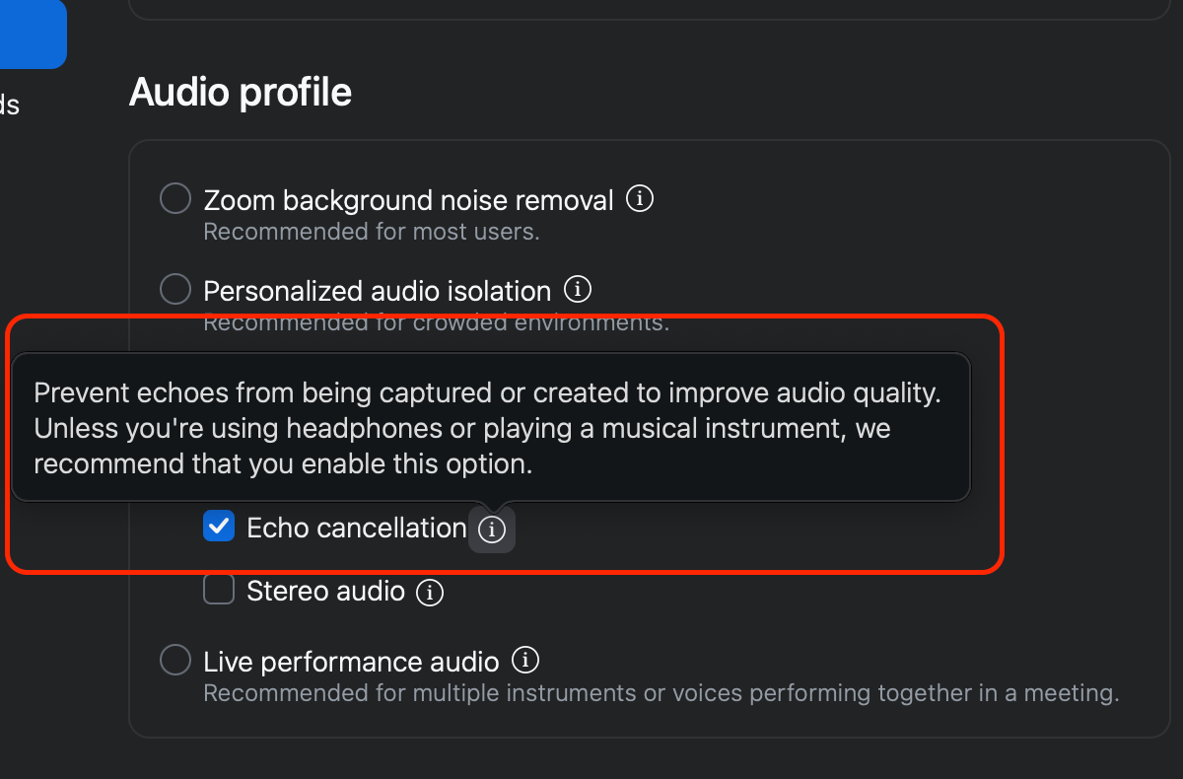Click the "Live performance audio" label text
This screenshot has height=779, width=1183.
pyautogui.click(x=351, y=662)
